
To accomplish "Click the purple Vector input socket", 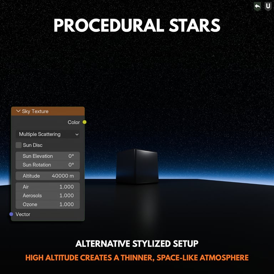I will click(x=11, y=214).
